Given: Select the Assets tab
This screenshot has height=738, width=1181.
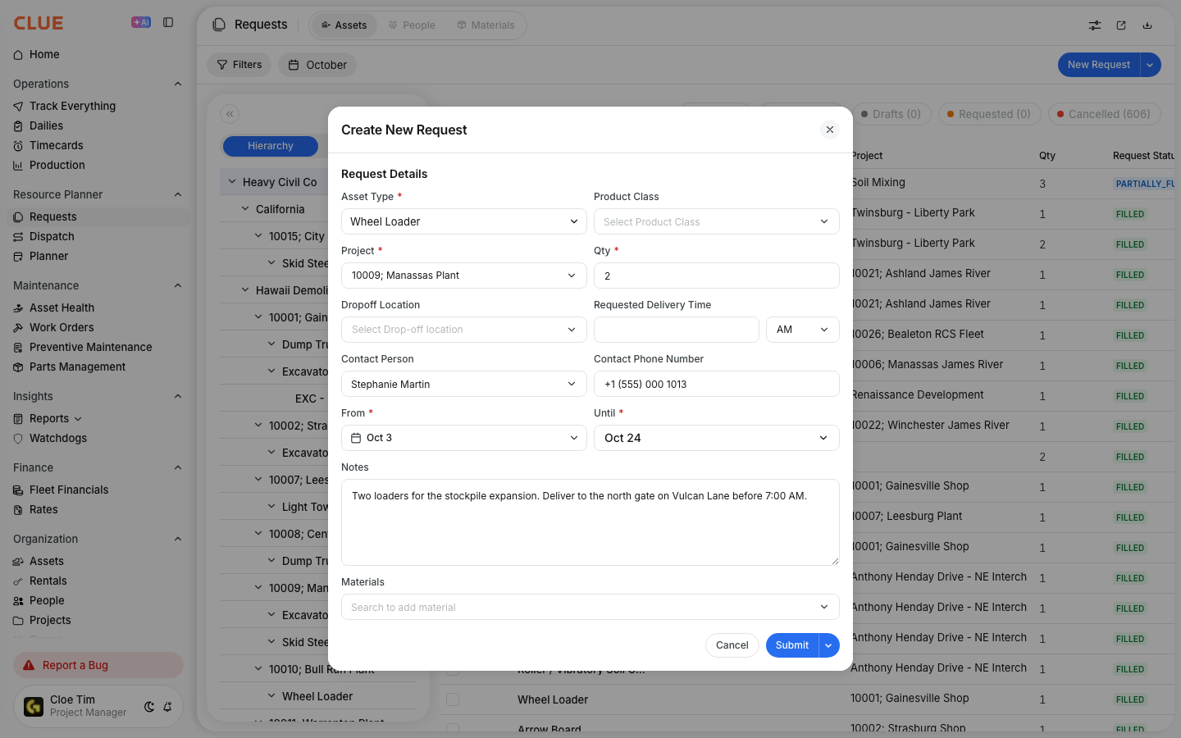Looking at the screenshot, I should (344, 25).
